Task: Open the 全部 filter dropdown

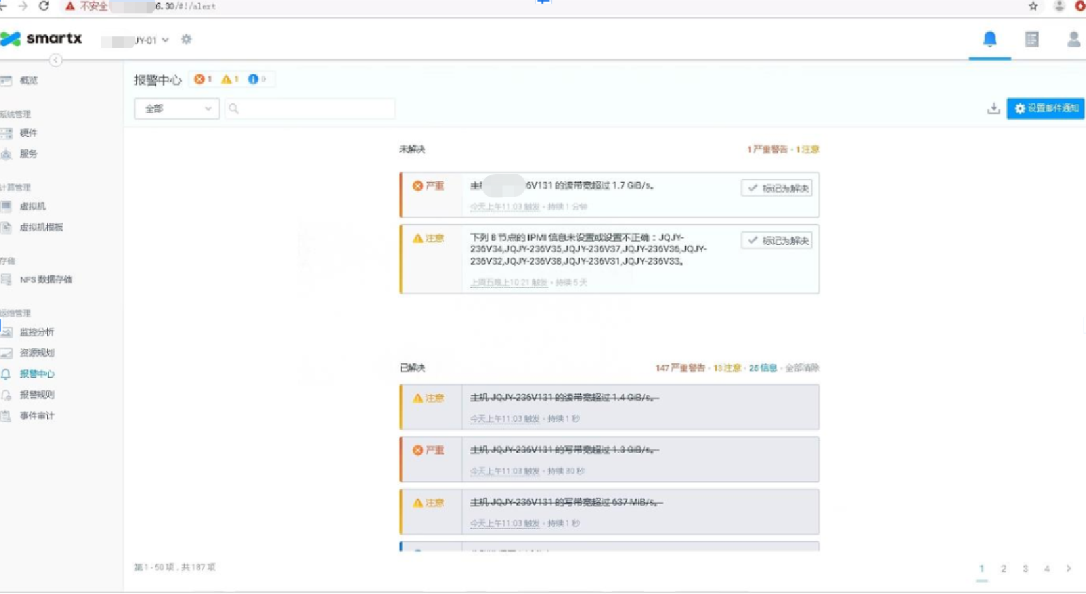Action: click(x=177, y=109)
